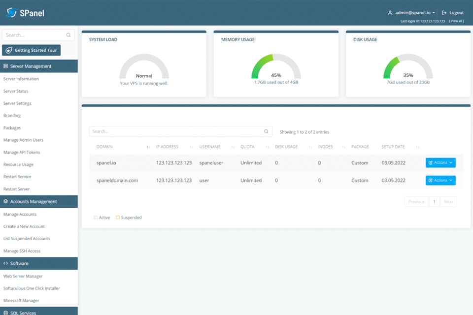Click the Accounts Management section icon
This screenshot has width=473, height=315.
point(5,201)
